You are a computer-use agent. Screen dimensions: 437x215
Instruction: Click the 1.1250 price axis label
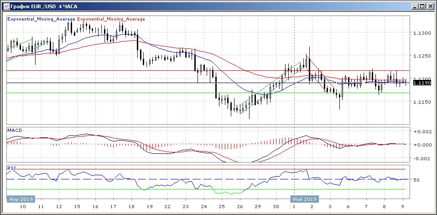pos(421,56)
